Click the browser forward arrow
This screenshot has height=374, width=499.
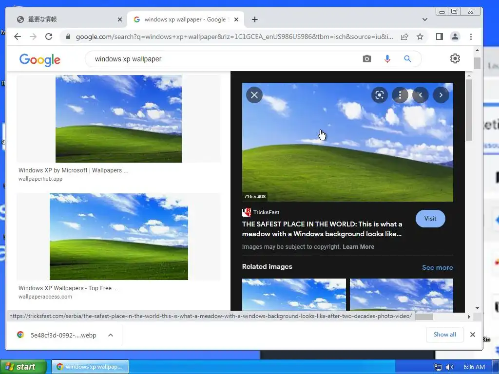33,37
